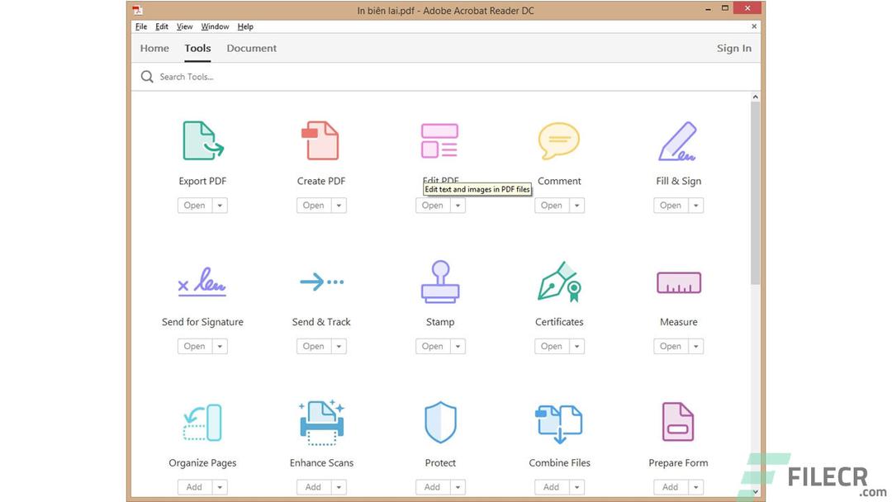Open the Document tab
892x502 pixels.
251,48
